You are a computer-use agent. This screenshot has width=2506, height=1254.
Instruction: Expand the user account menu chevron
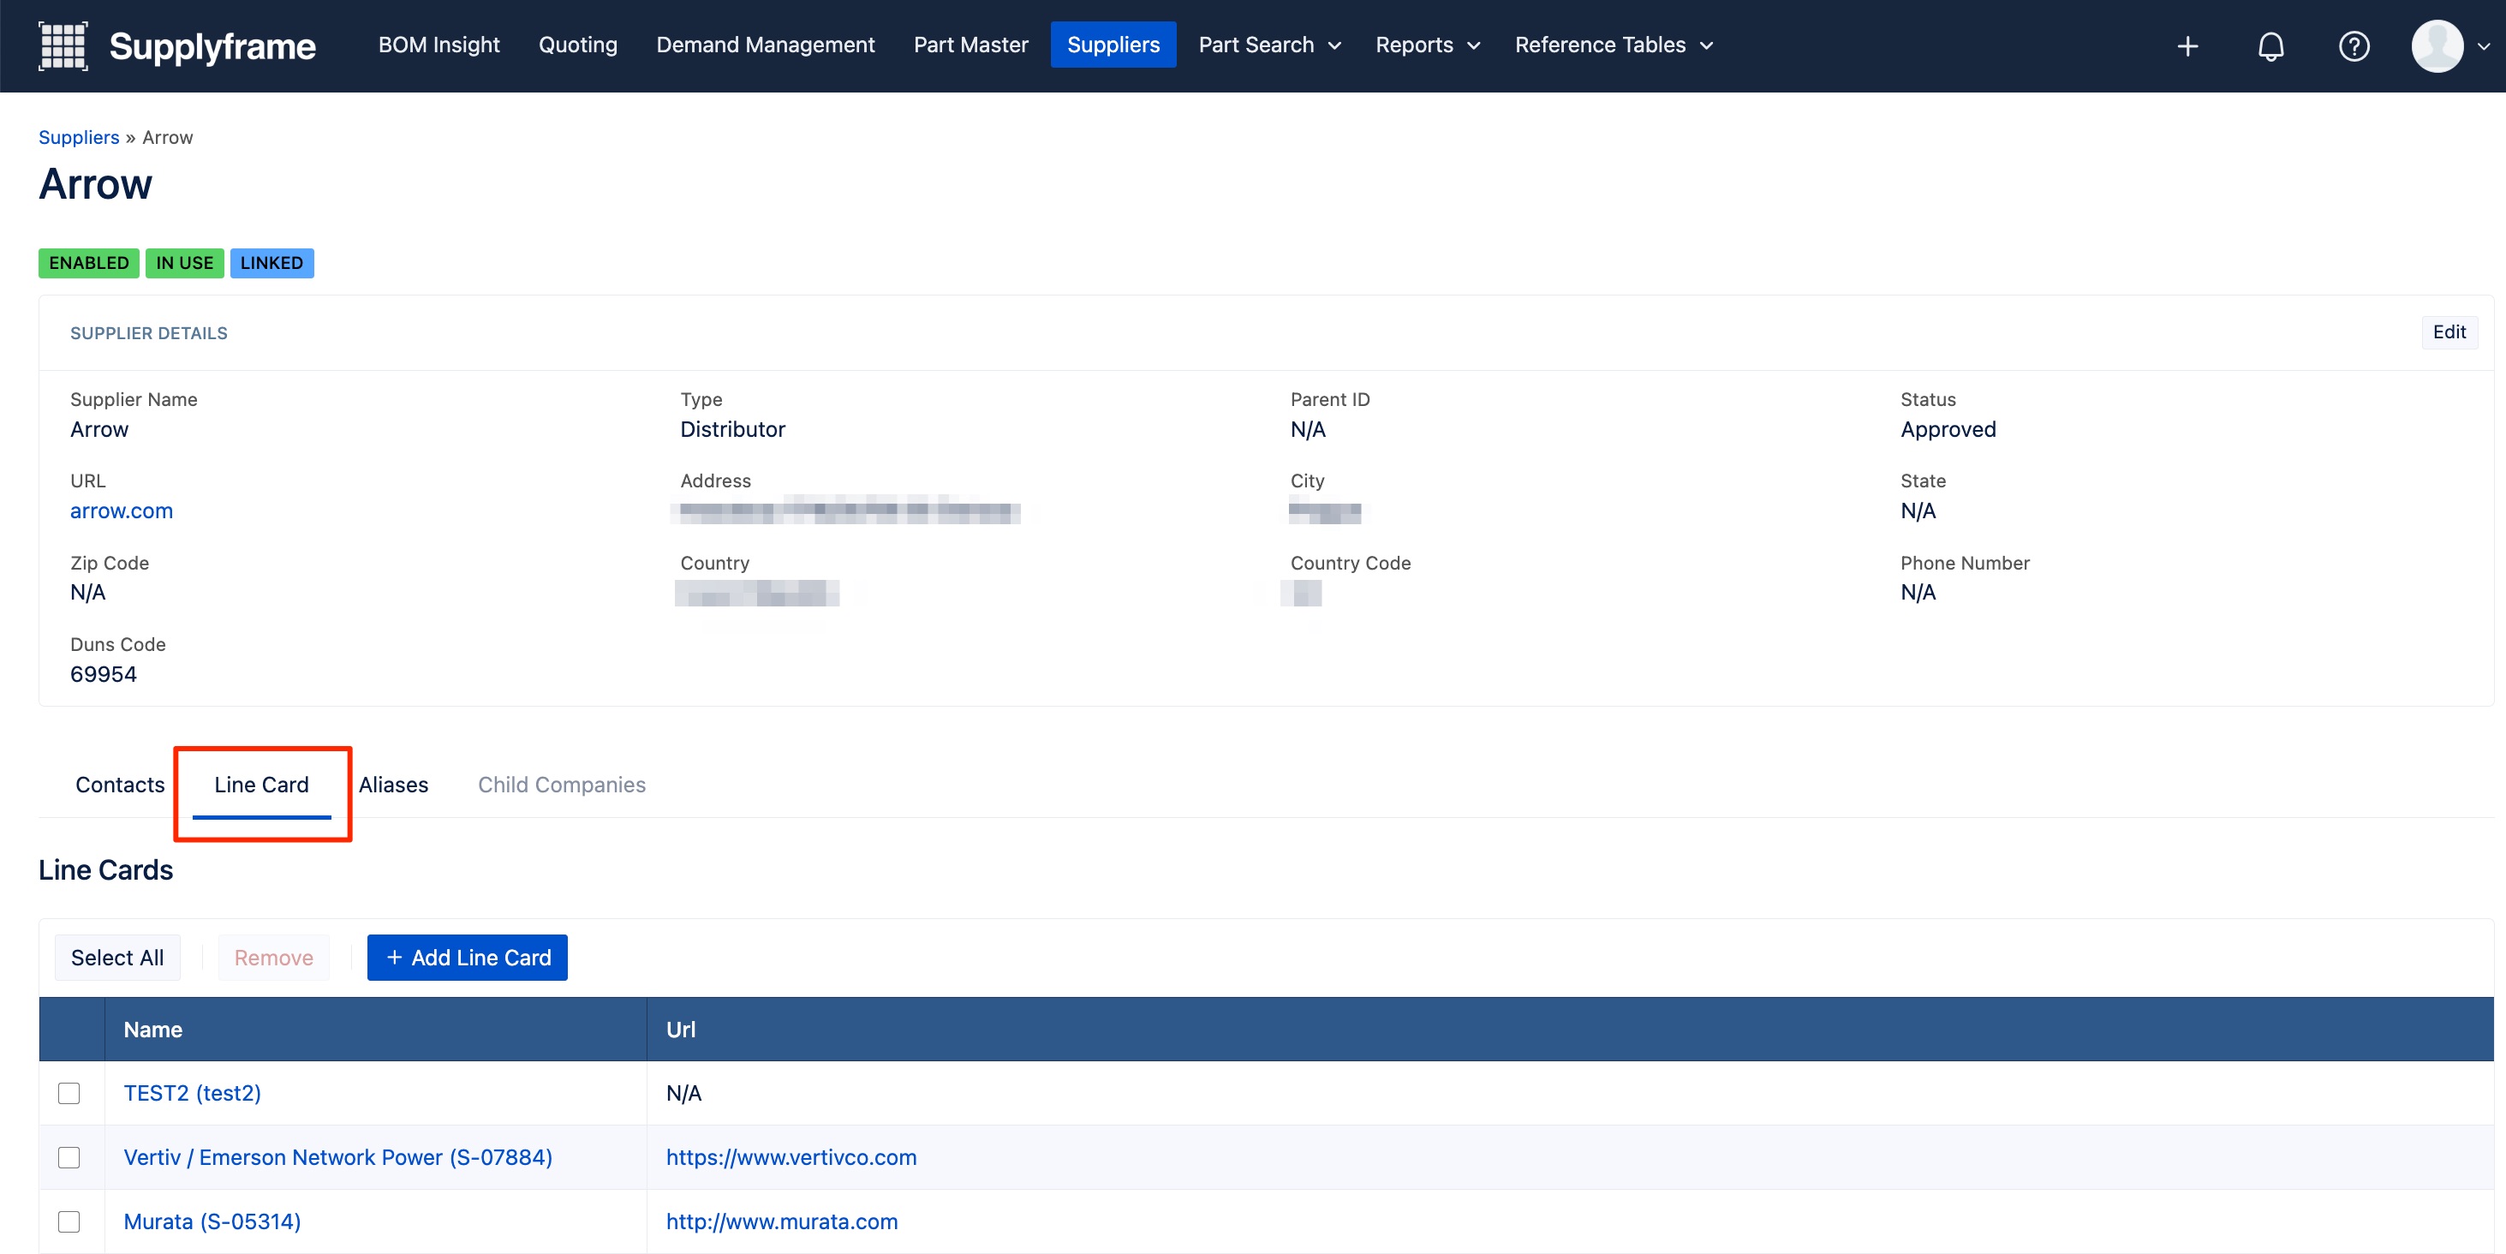pos(2483,45)
